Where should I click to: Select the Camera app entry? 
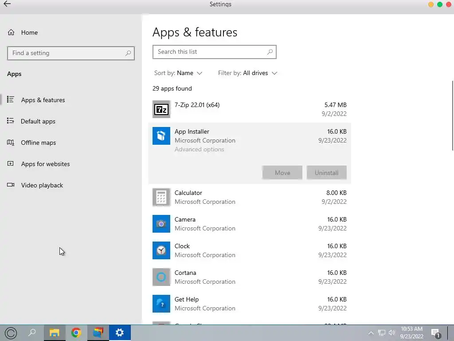[249, 224]
